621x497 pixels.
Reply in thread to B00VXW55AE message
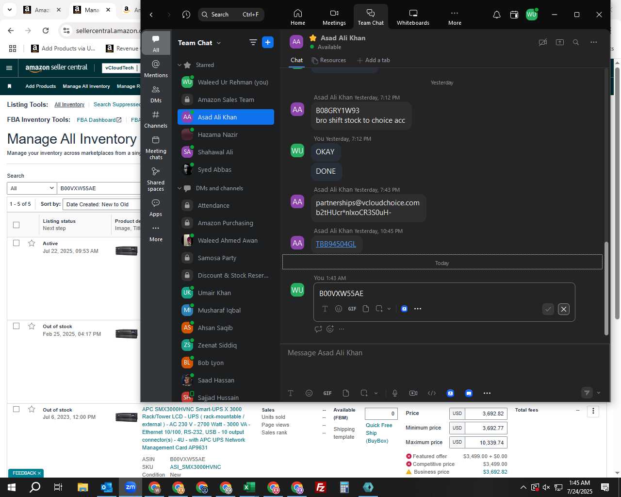click(x=318, y=329)
